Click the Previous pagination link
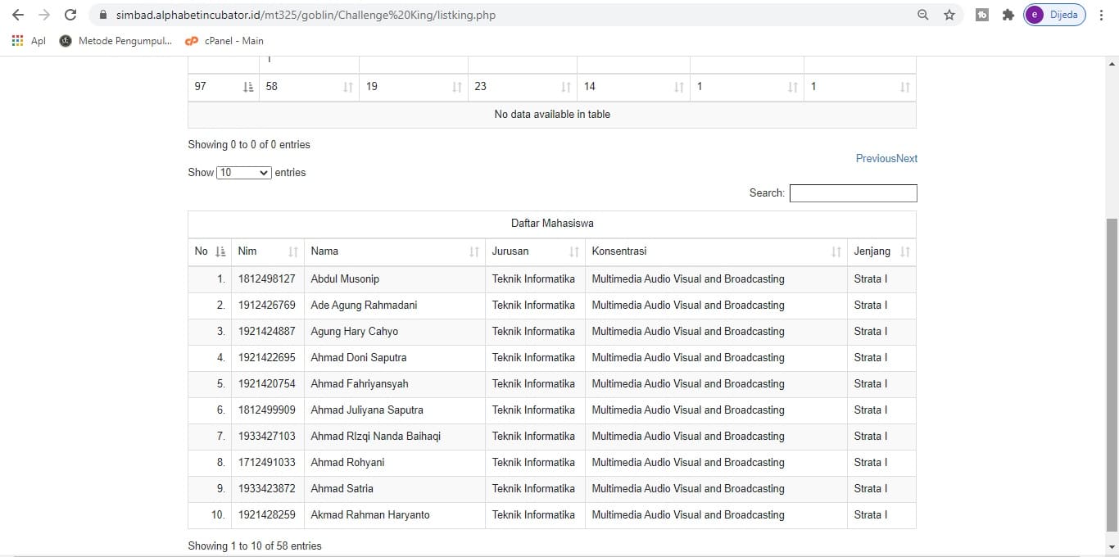1119x557 pixels. pyautogui.click(x=875, y=158)
